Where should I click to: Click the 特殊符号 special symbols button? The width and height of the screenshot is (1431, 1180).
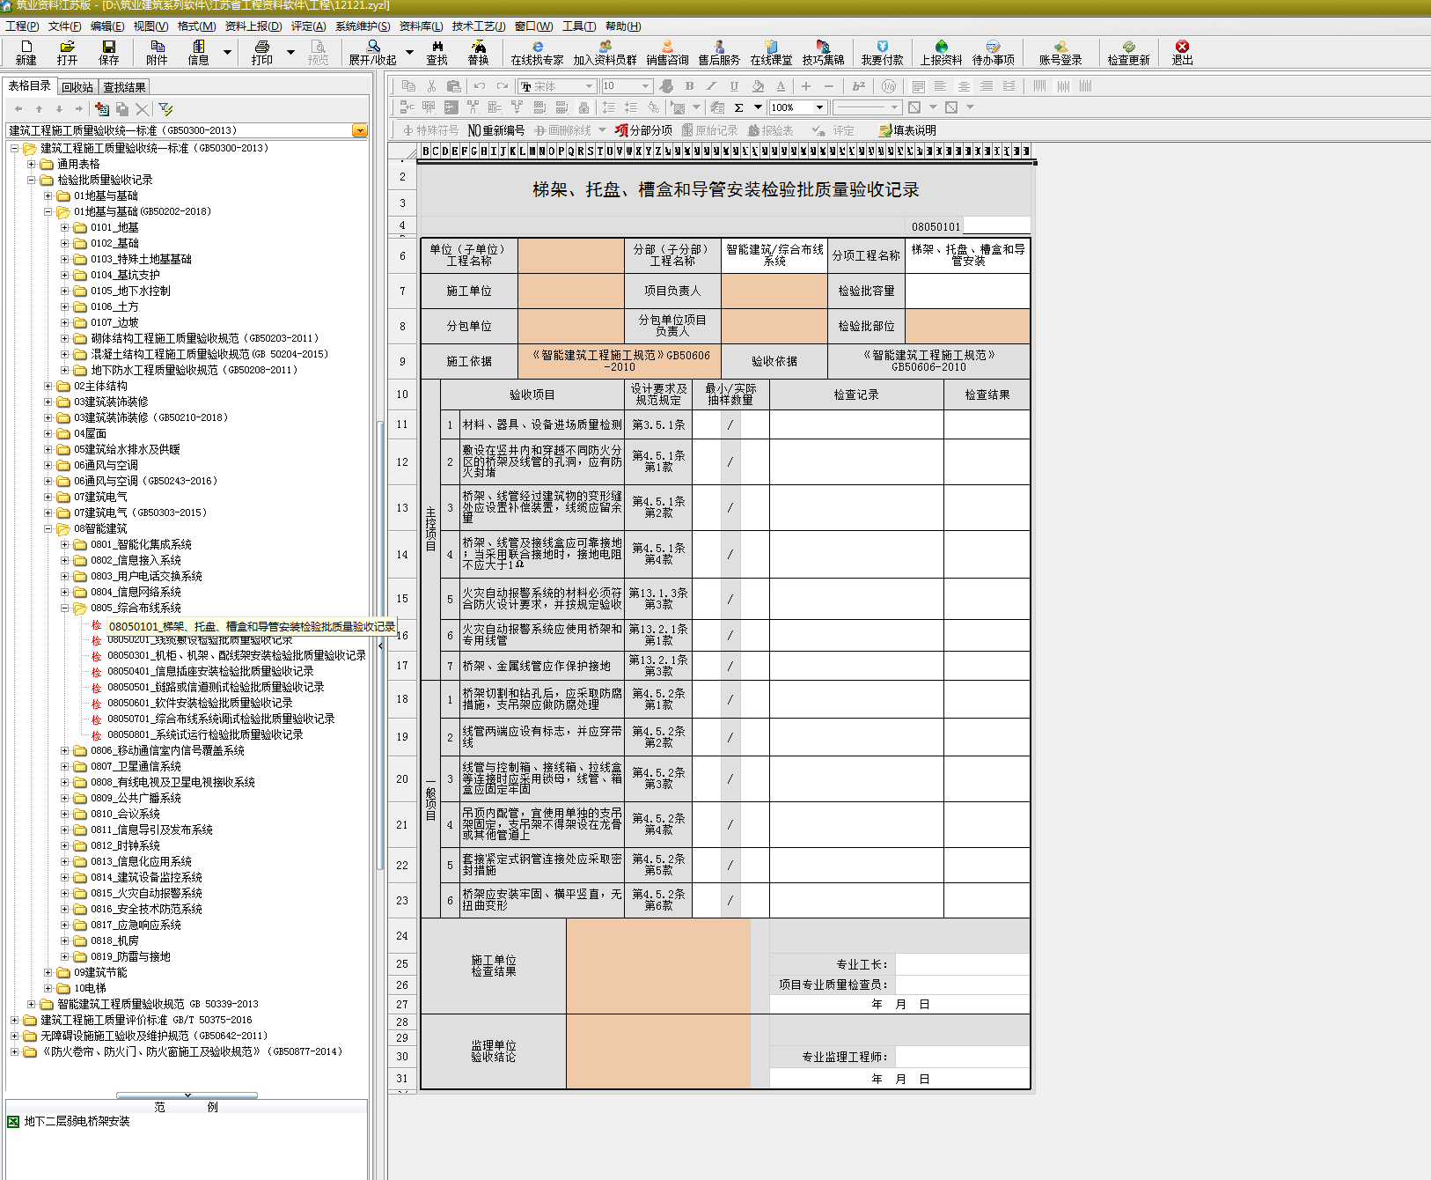coord(430,130)
